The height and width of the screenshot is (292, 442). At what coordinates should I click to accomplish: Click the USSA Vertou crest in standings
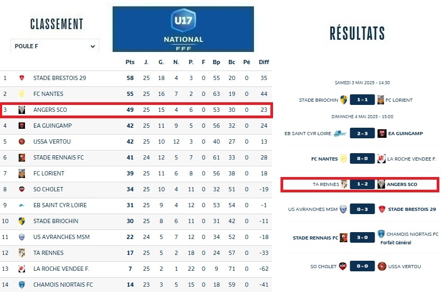pos(22,142)
